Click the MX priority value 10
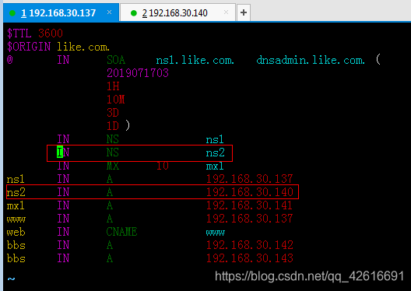 coord(162,166)
